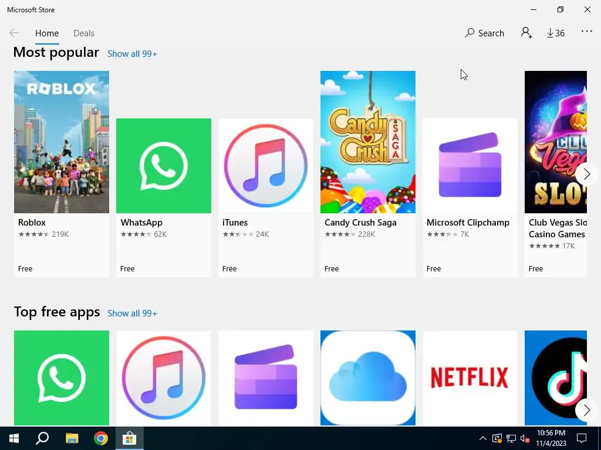Click Club Vegas Slots Casino Games title

558,229
